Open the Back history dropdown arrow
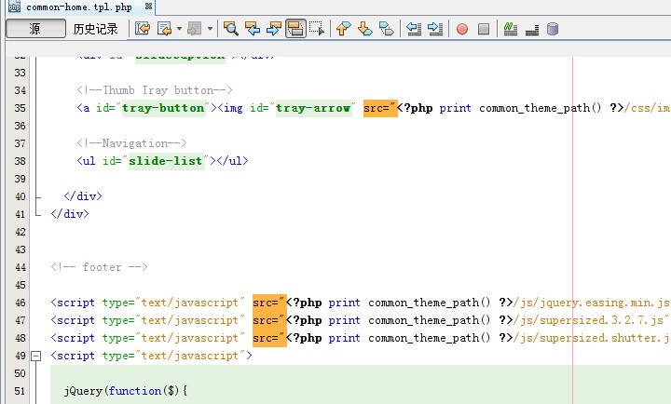This screenshot has height=404, width=671. click(179, 29)
